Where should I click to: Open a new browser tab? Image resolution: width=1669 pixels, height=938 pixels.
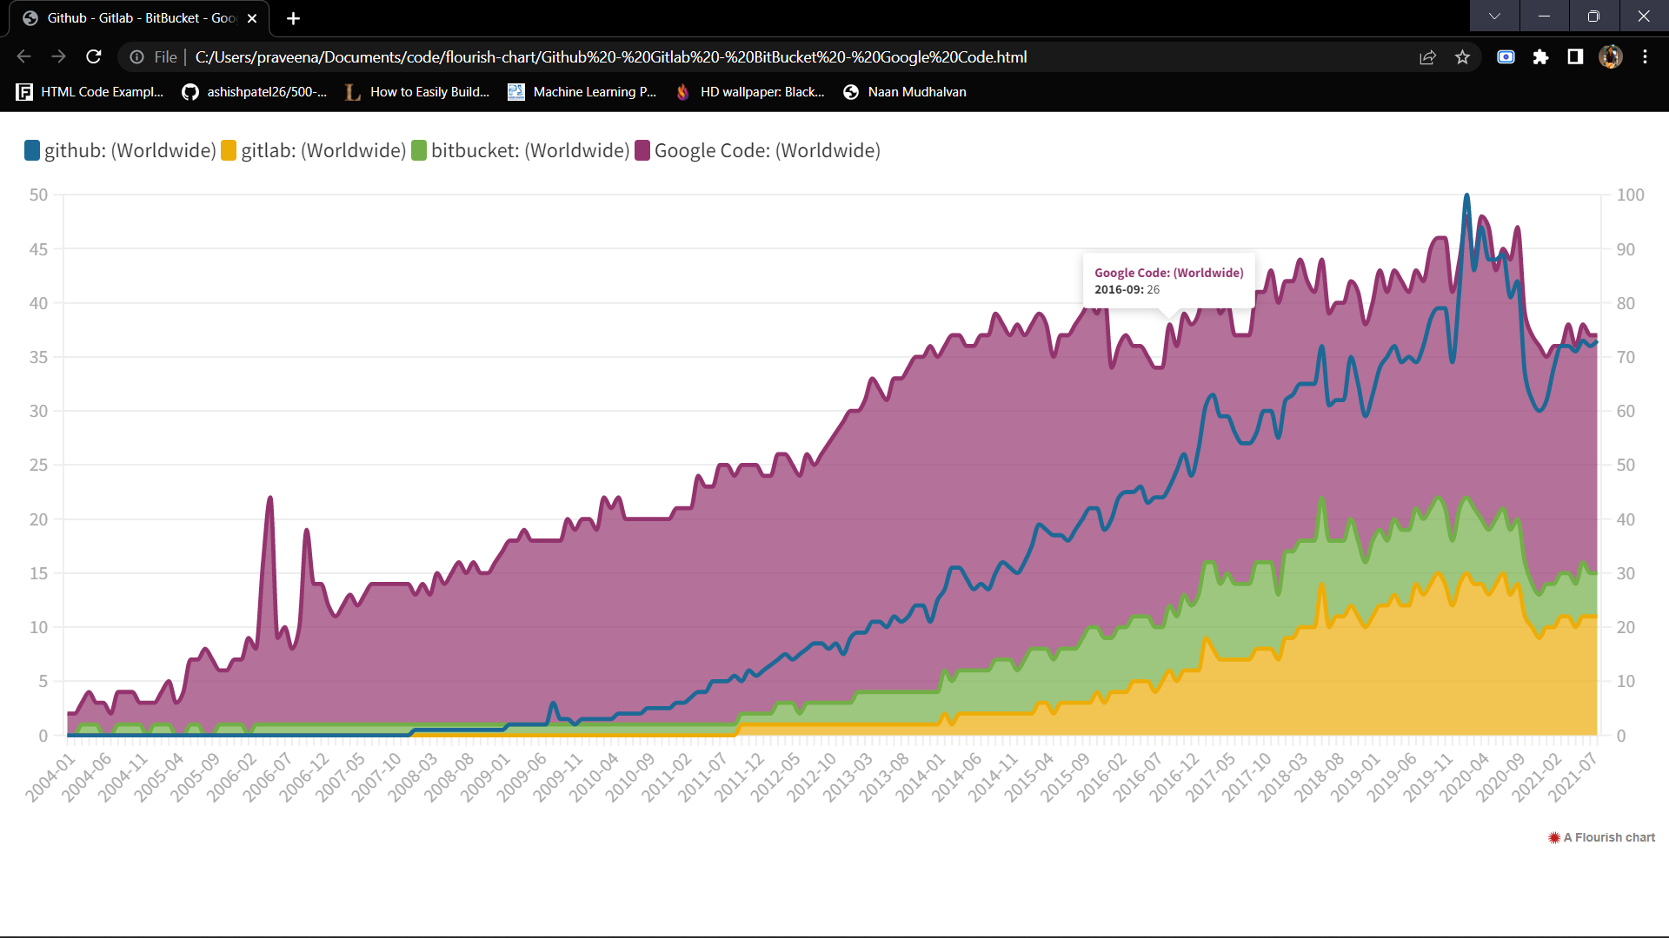[294, 17]
